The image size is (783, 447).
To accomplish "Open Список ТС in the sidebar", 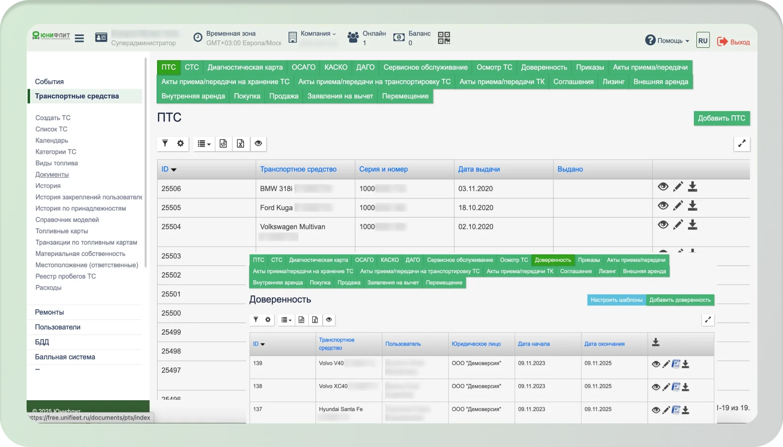I will [51, 129].
